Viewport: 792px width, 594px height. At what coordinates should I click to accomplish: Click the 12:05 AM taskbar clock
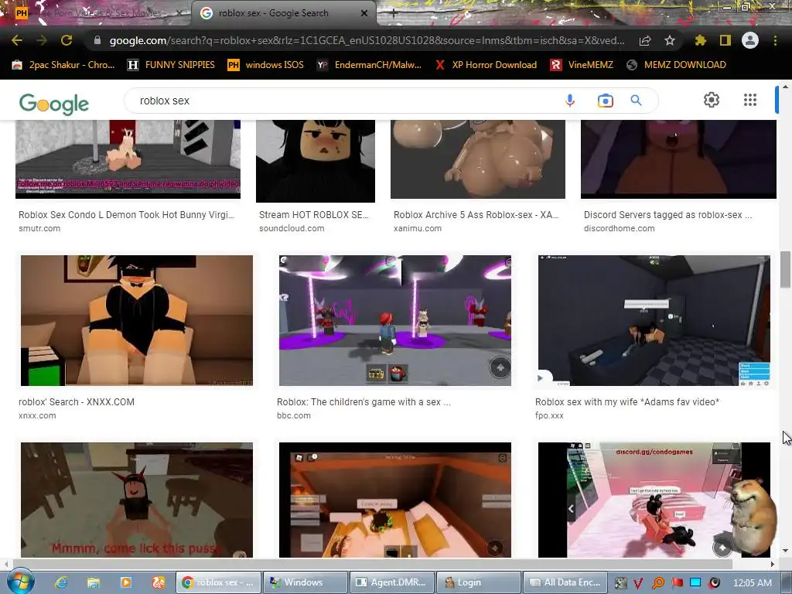pos(752,583)
